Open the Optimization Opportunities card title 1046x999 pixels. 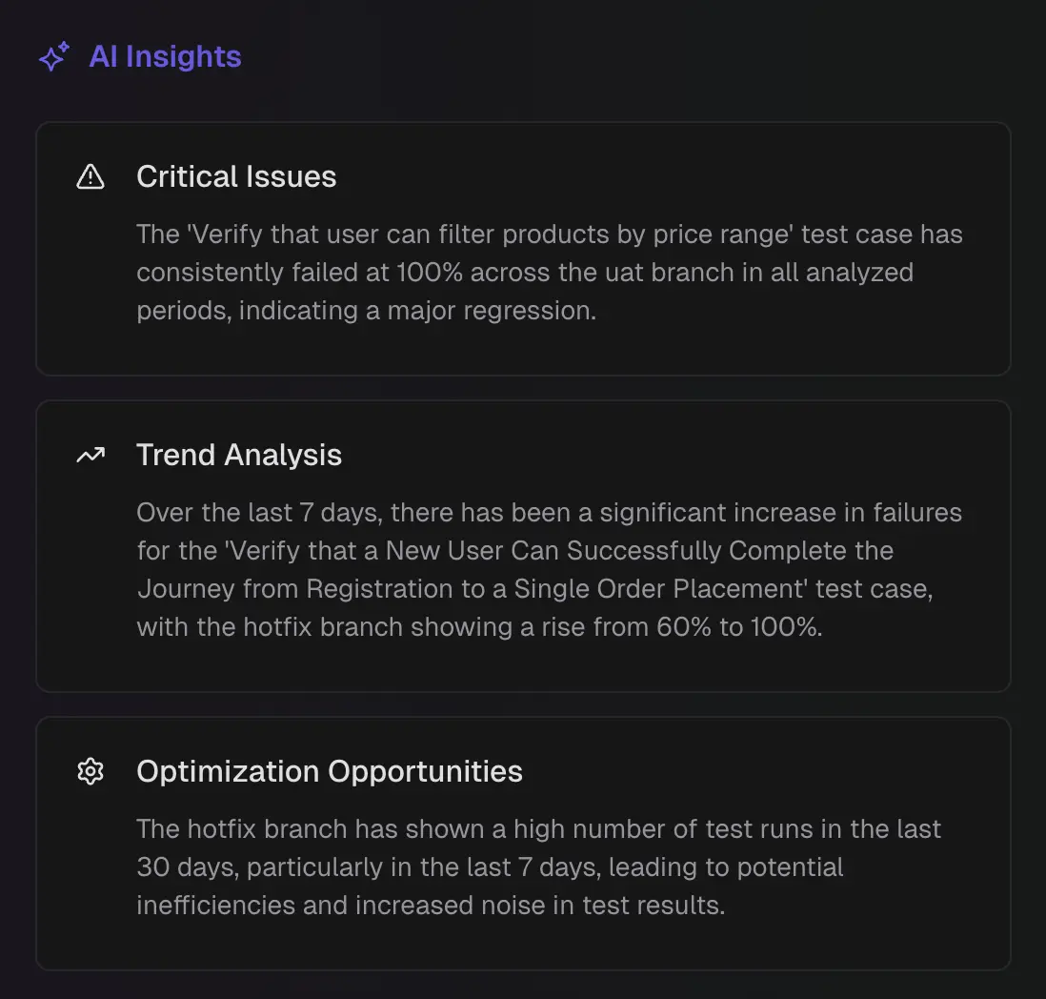tap(330, 771)
